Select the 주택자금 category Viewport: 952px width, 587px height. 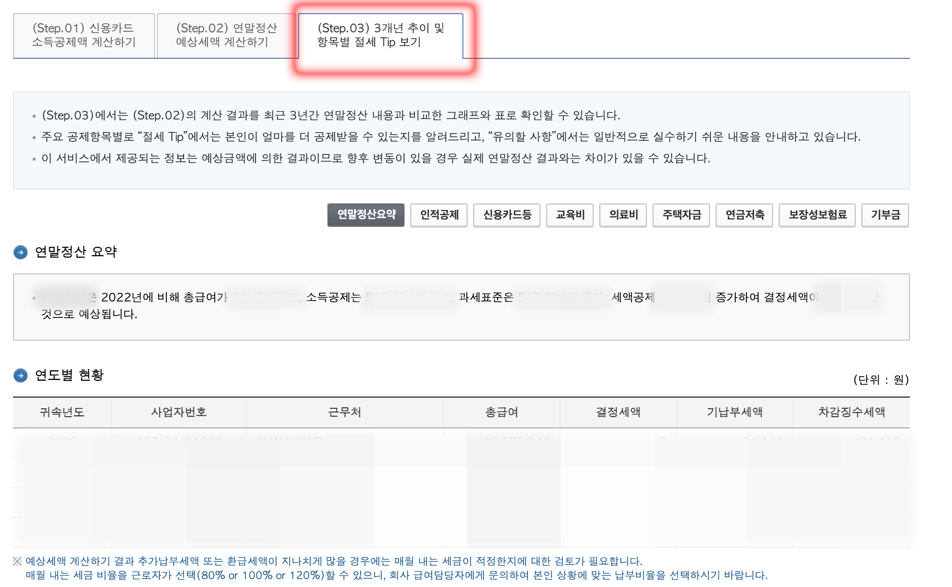[x=681, y=216]
